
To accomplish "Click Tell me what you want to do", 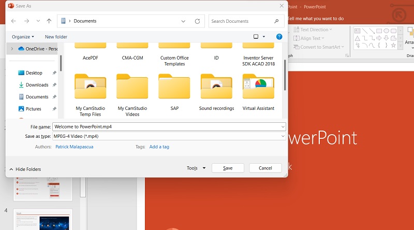I will [x=316, y=19].
